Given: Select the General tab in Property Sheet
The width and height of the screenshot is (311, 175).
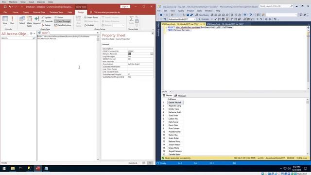Looking at the screenshot, I should click(105, 44).
